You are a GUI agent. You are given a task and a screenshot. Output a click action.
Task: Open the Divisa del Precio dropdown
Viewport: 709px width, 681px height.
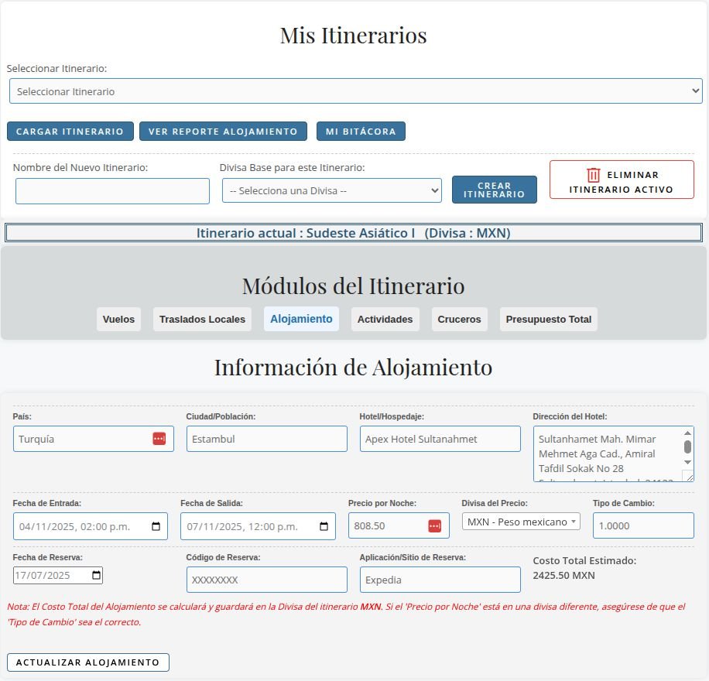[x=521, y=522]
